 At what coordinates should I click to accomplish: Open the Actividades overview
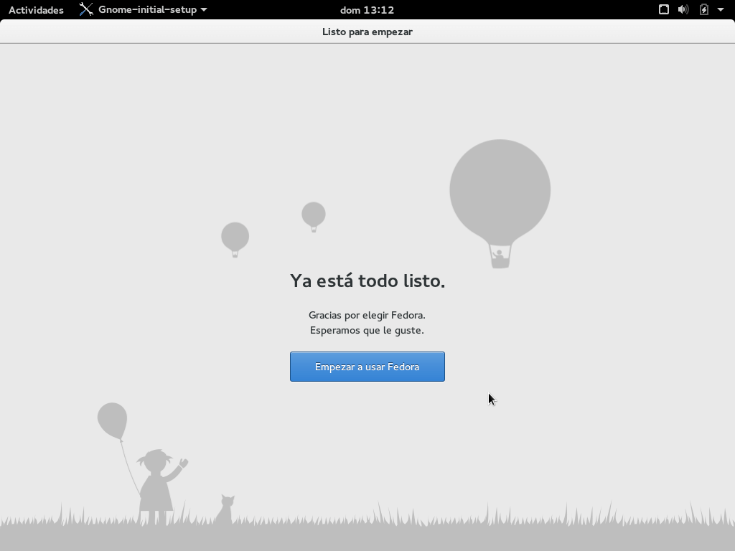(x=36, y=10)
